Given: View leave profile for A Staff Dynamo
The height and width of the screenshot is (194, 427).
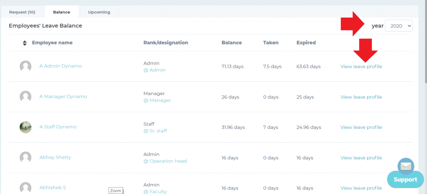Looking at the screenshot, I should click(361, 128).
